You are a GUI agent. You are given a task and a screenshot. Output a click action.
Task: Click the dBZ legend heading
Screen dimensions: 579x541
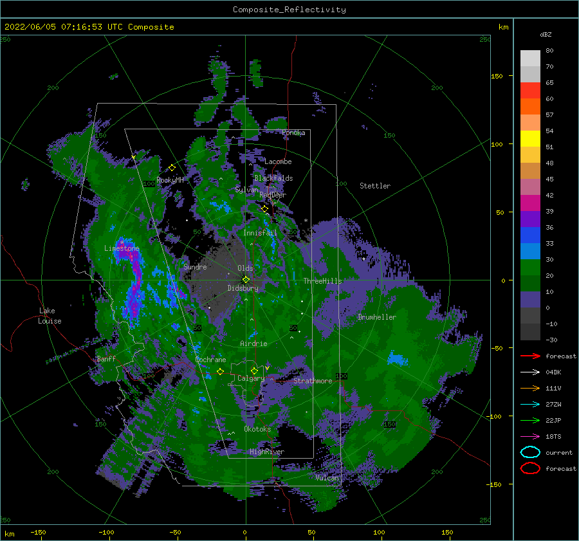click(x=546, y=34)
